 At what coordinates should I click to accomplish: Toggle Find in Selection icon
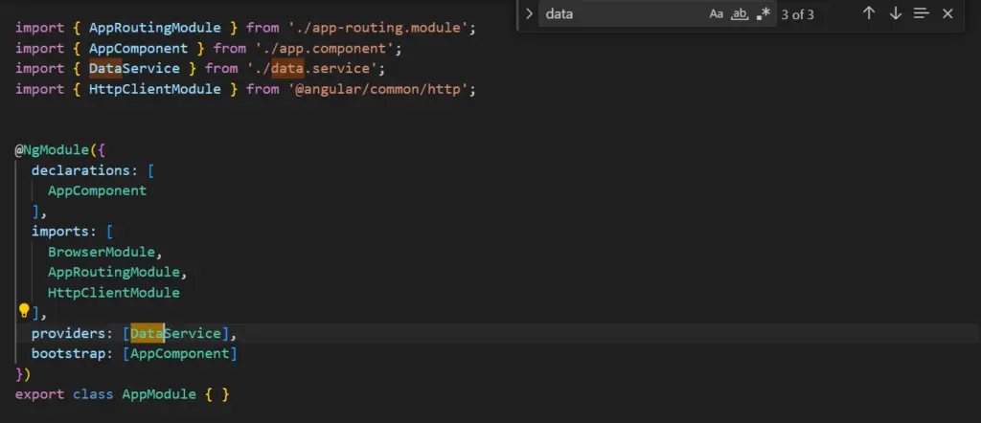point(921,13)
